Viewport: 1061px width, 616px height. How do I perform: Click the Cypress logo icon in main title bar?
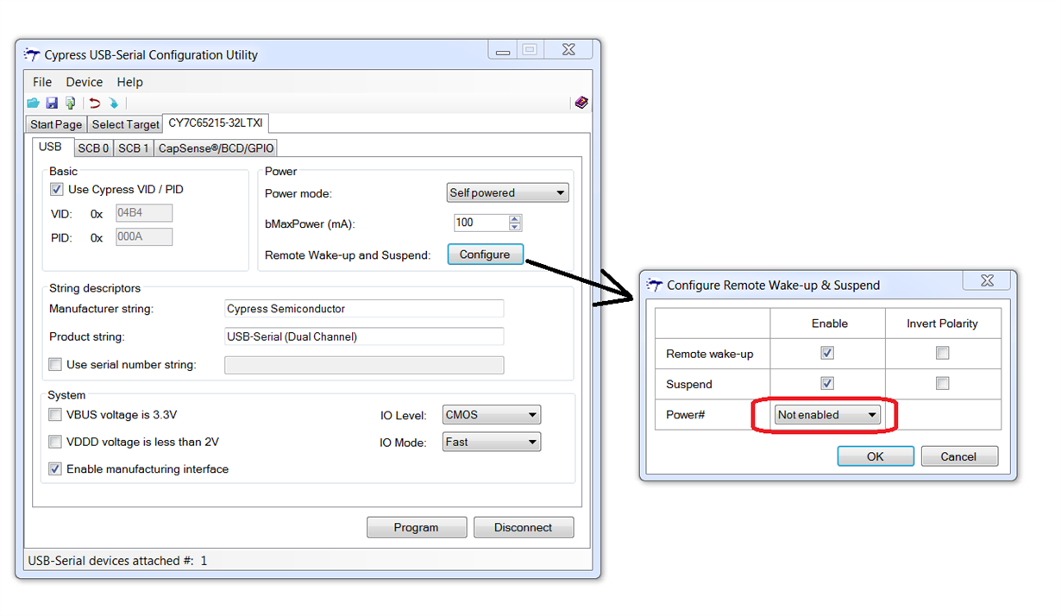click(32, 54)
